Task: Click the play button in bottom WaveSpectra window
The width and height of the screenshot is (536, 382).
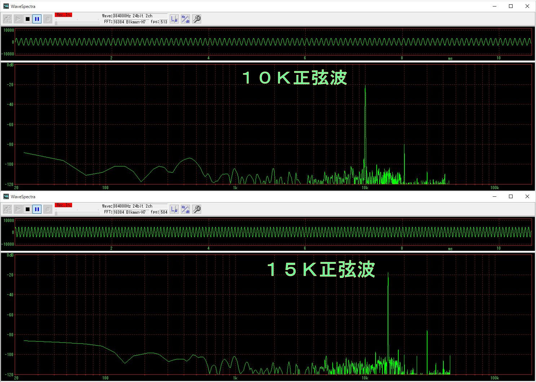Action: [x=18, y=209]
